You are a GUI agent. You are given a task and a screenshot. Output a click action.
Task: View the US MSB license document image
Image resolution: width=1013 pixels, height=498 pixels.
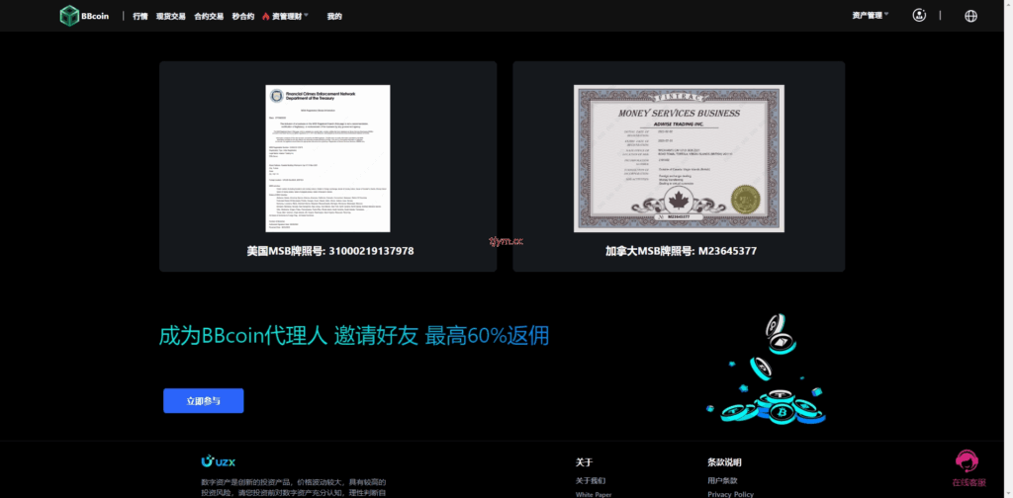pos(327,158)
